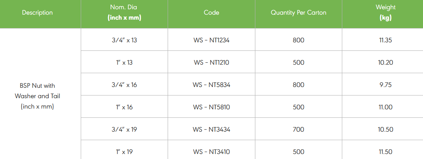Click the 11.35 weight value
This screenshot has width=423, height=159.
[x=386, y=40]
